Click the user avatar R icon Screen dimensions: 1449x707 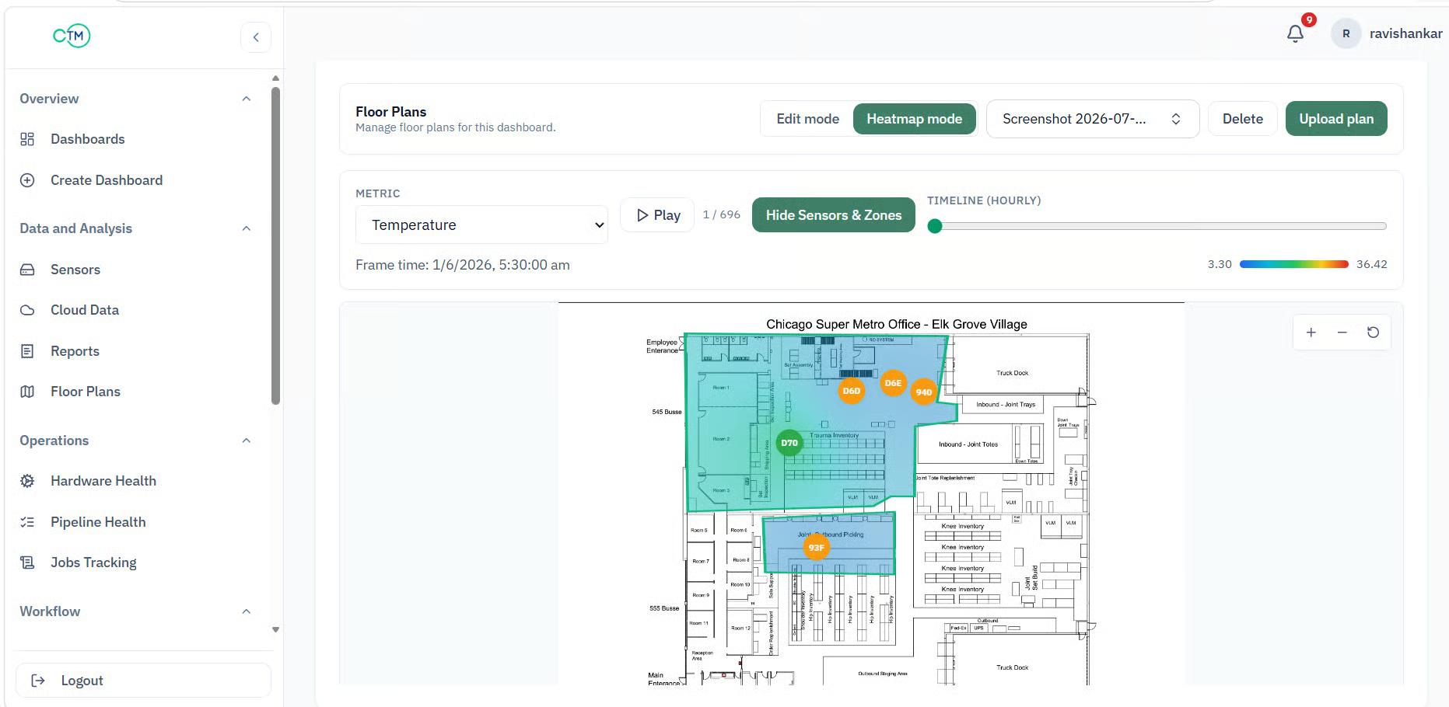[x=1346, y=33]
